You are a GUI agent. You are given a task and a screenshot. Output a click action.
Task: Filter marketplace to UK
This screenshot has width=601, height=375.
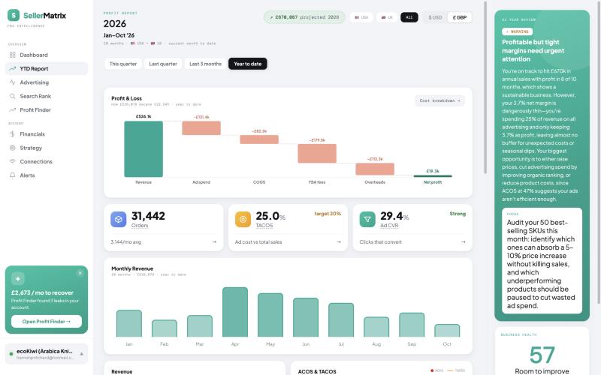point(387,17)
